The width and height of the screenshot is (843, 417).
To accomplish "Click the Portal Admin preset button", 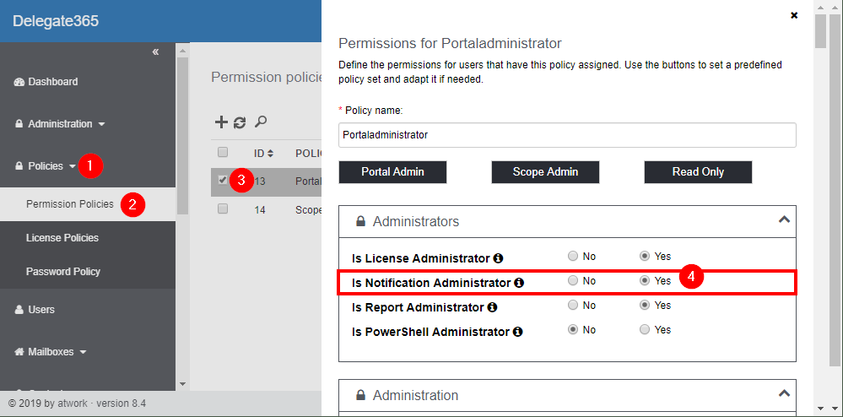I will 392,171.
